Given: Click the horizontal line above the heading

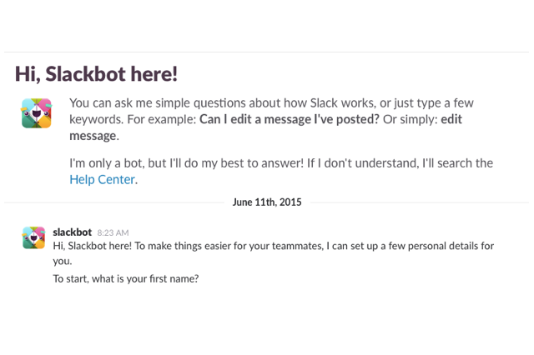Looking at the screenshot, I should 266,52.
